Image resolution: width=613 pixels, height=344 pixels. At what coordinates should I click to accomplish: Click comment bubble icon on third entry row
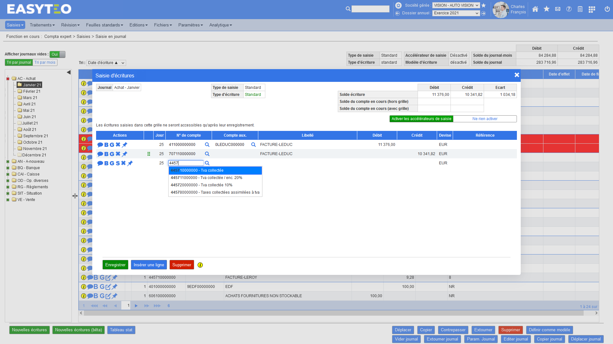pyautogui.click(x=100, y=163)
